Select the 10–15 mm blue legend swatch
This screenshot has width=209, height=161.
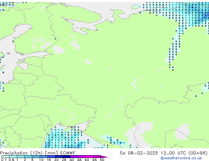(x=44, y=157)
